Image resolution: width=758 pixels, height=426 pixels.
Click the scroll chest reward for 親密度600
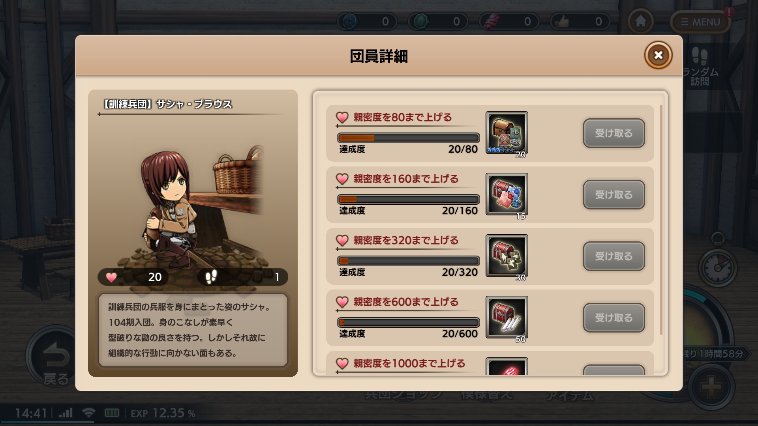point(507,318)
